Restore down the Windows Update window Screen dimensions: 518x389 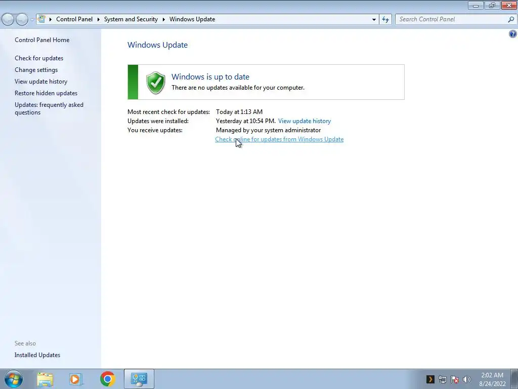tap(492, 5)
